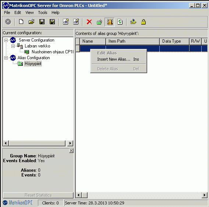Collapse the Alias Configuration tree node
Screen dimensions: 209x207
[6, 58]
